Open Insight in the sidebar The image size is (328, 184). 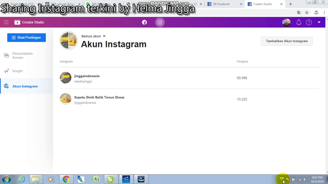click(27, 71)
